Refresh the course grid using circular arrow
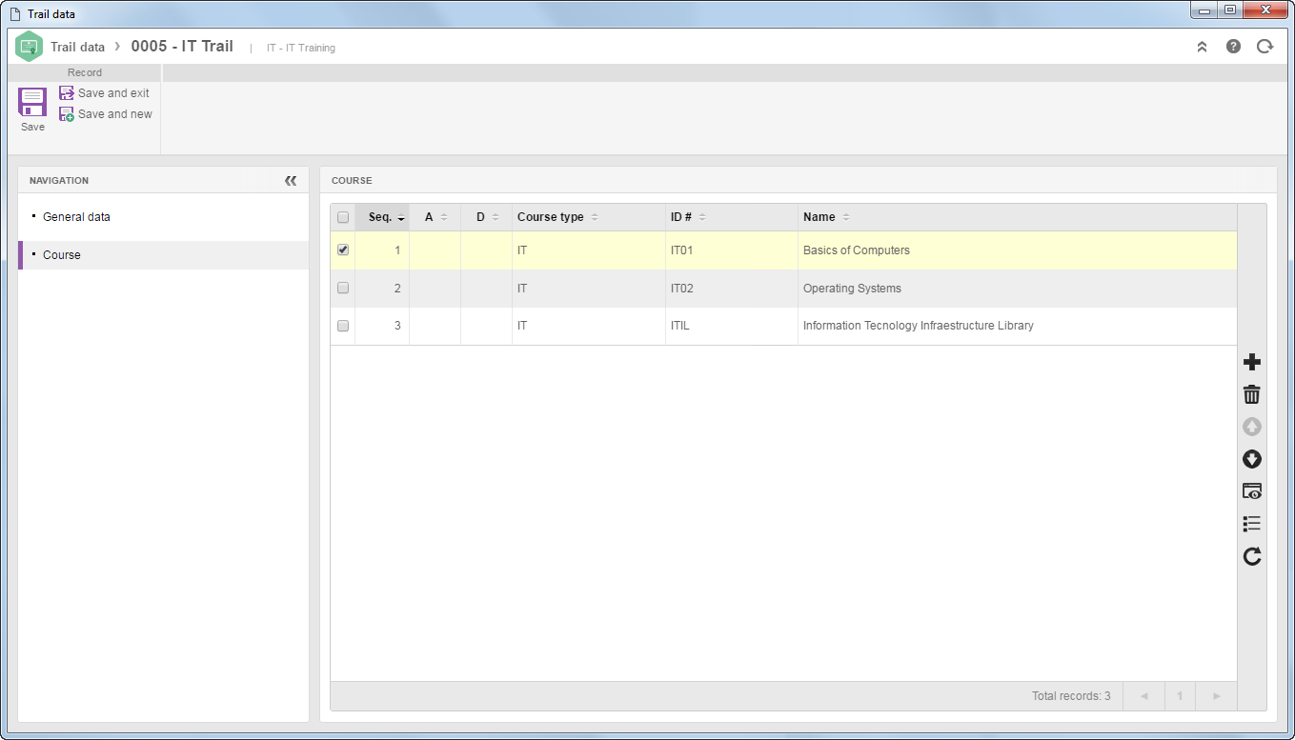 (x=1252, y=556)
